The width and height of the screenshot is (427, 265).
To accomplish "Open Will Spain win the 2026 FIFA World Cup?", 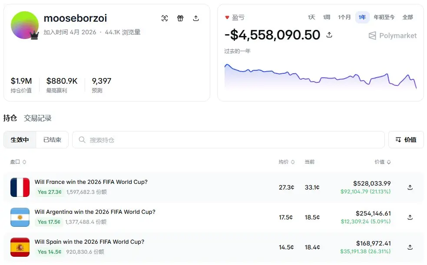I will pos(89,242).
